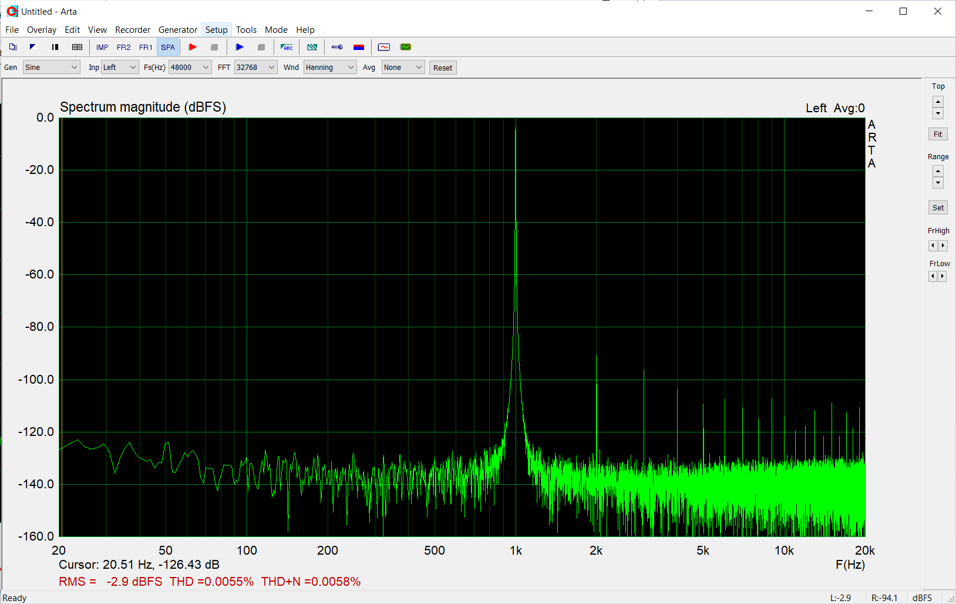
Task: Click the Fit button
Action: coord(938,134)
